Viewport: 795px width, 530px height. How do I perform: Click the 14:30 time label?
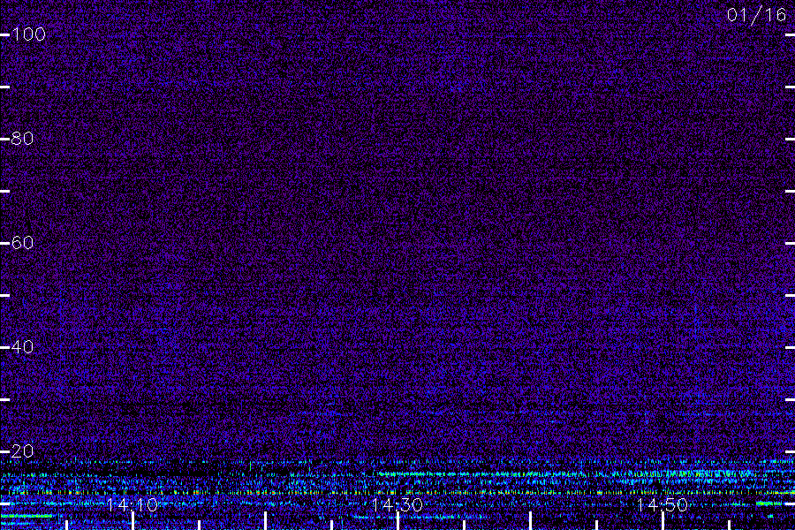(397, 505)
